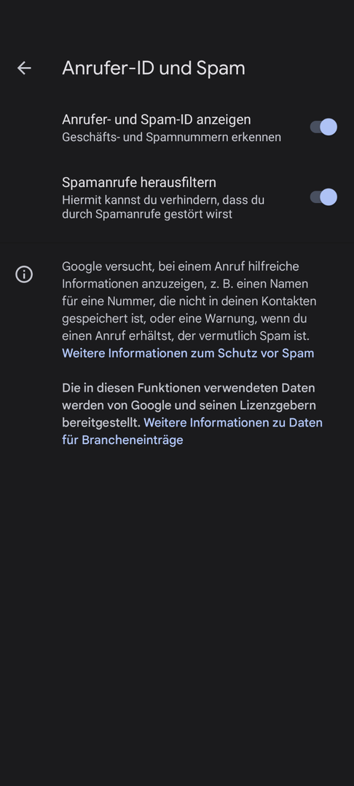Select the Anrufer- und Spam-ID anzeigen label
This screenshot has height=786, width=354.
pyautogui.click(x=157, y=120)
